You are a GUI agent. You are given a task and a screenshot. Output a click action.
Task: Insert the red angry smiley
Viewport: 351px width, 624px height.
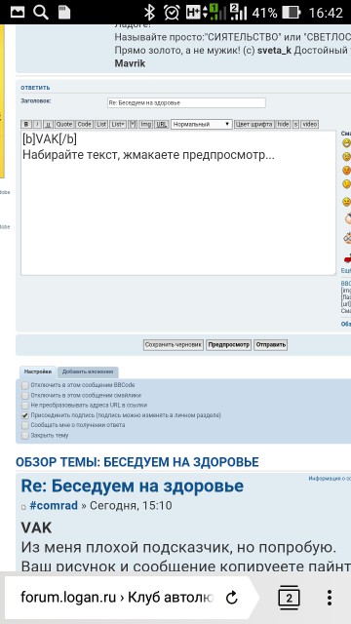[347, 171]
